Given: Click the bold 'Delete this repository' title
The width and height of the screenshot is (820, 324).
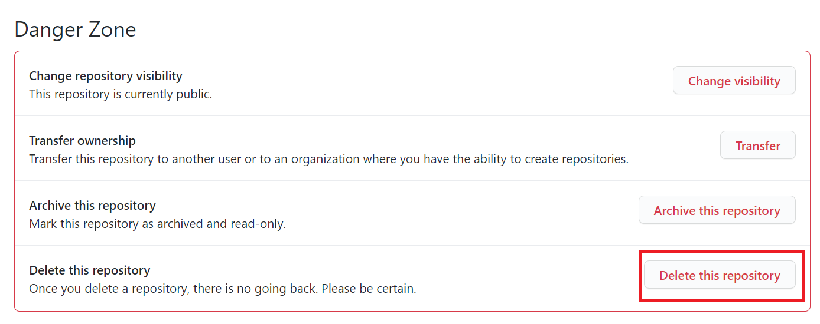Looking at the screenshot, I should click(x=89, y=270).
